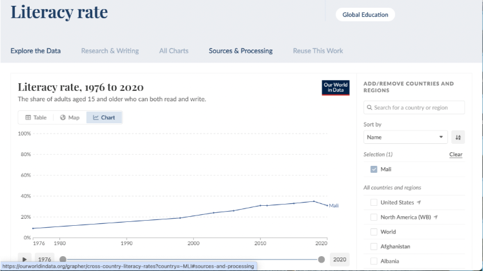Clear the country selection
Screen dimensions: 483x271
pyautogui.click(x=455, y=155)
